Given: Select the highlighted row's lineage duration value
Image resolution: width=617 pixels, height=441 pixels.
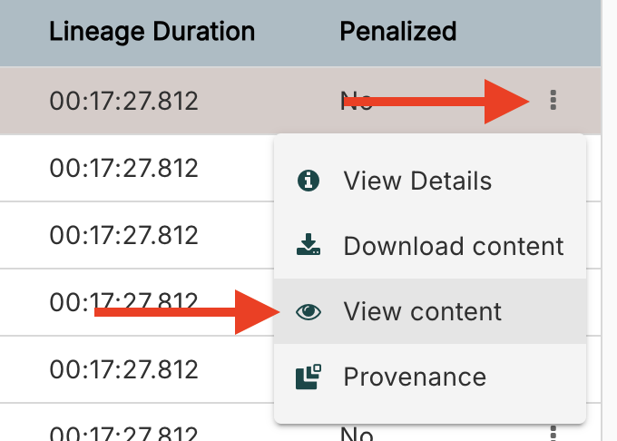Looking at the screenshot, I should coord(123,101).
